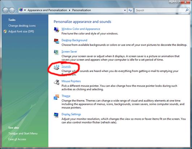Viewport: 192px width, 149px height.
Task: Select Appearance and Personalization in breadcrumb
Action: (47, 10)
